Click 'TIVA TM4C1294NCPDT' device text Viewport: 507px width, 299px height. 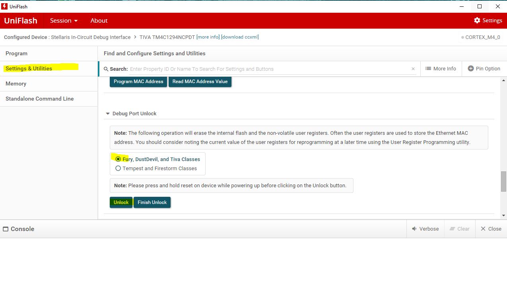(x=167, y=37)
